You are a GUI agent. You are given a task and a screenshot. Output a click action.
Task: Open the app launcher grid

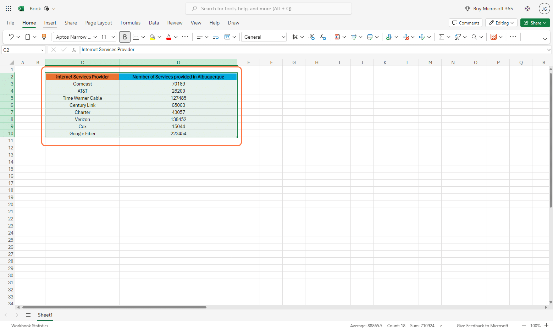pos(9,9)
